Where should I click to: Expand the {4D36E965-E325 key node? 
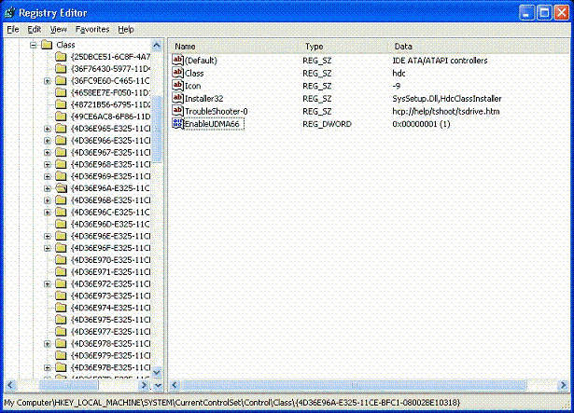[x=48, y=129]
